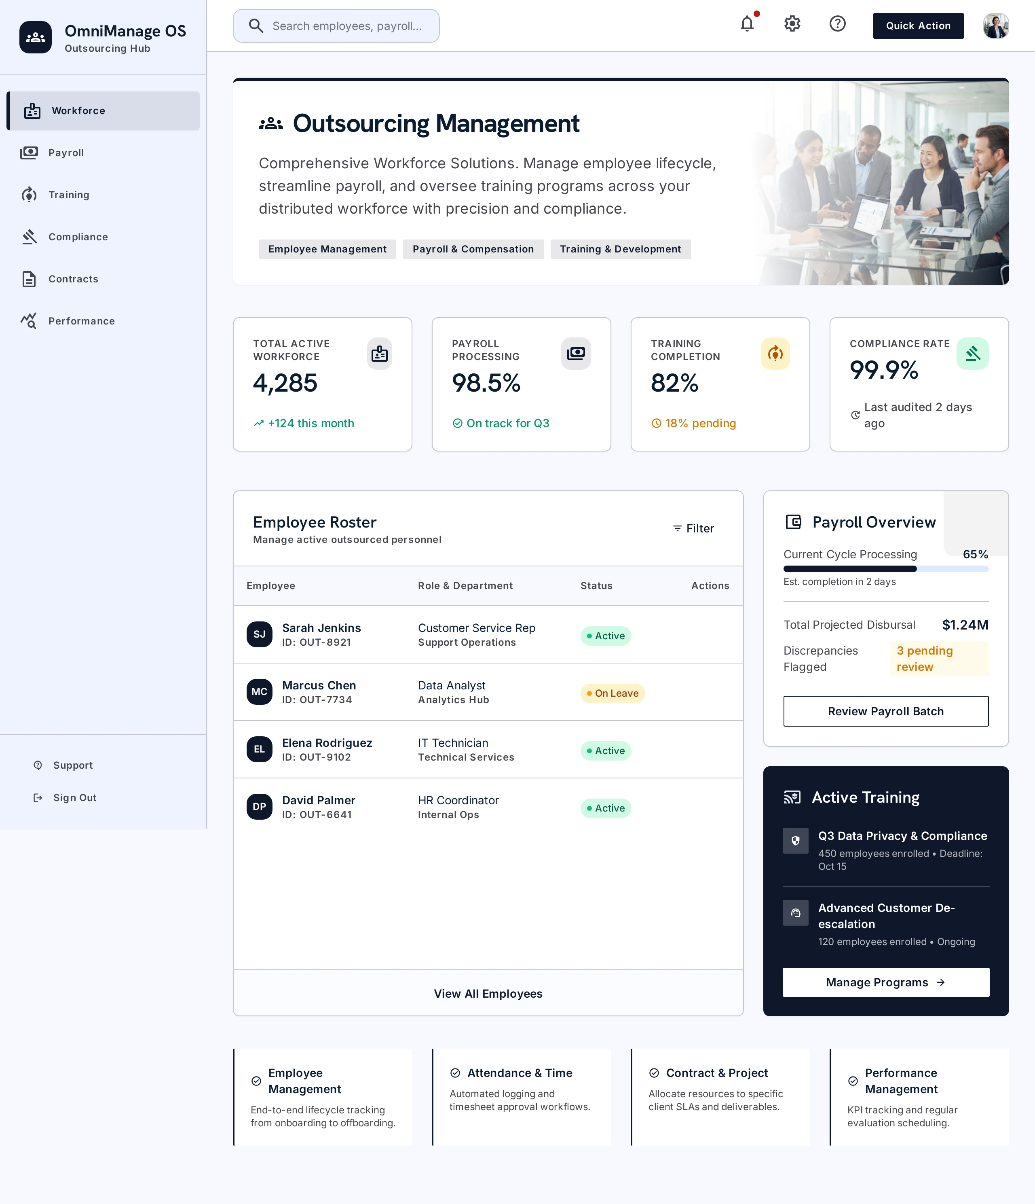
Task: Click the Compliance Rate gavel icon
Action: [x=973, y=353]
